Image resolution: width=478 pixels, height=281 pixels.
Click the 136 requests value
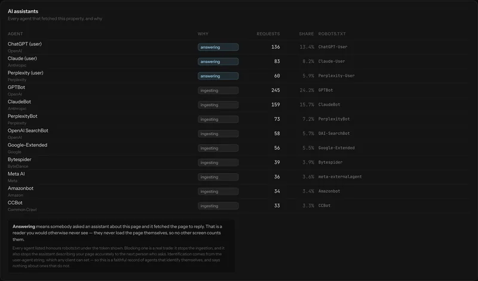click(x=275, y=47)
